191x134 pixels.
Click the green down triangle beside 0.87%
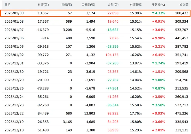[153, 88]
